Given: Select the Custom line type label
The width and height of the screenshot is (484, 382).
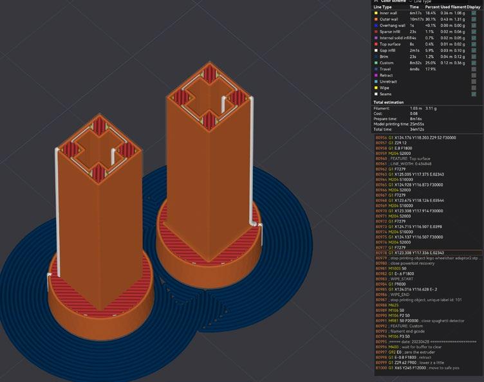Looking at the screenshot, I should 386,63.
